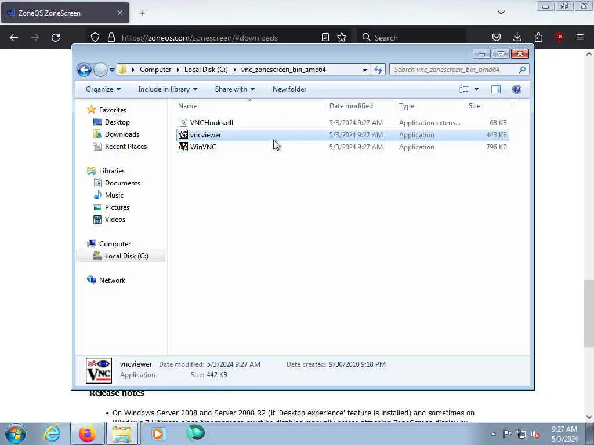Screen dimensions: 594x445
Task: Click the folder icon in the address bar
Action: [122, 70]
